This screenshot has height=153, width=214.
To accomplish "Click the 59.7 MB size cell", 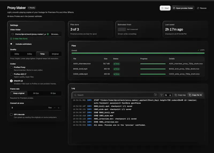I will 106,64.
